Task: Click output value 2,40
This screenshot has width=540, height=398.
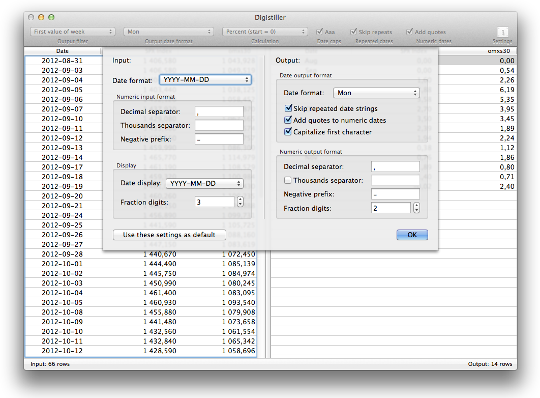Action: 507,186
